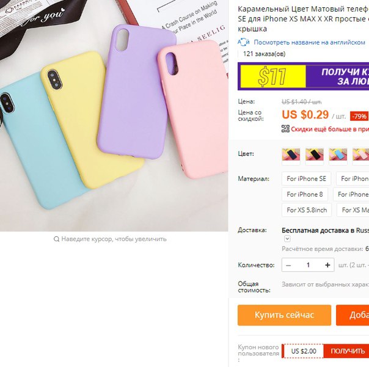369x367 pixels.
Task: Expand the shipping options dropdown arrow
Action: click(x=287, y=239)
